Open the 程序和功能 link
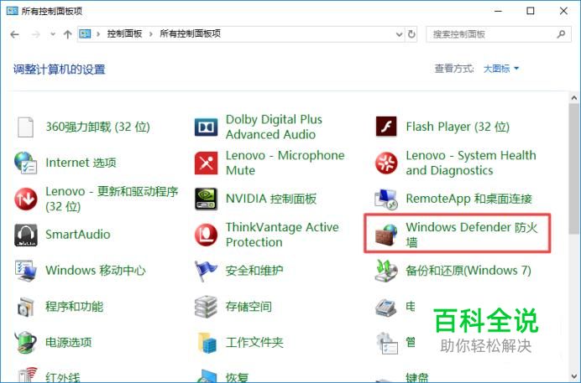 [x=74, y=307]
